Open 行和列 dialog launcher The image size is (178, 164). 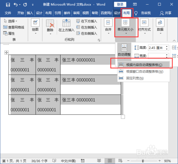(99, 40)
